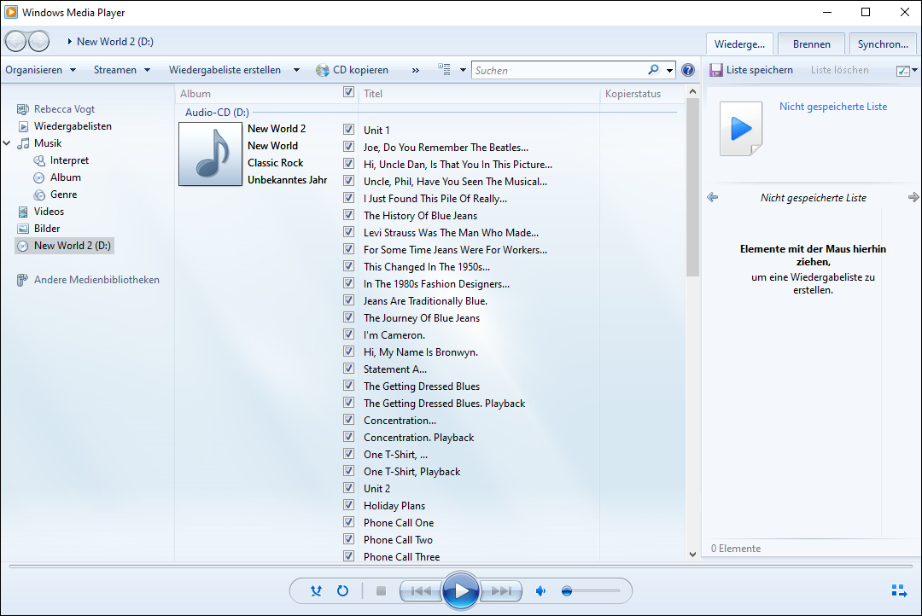This screenshot has height=616, width=922.
Task: Click in the Suchen search field
Action: (x=558, y=71)
